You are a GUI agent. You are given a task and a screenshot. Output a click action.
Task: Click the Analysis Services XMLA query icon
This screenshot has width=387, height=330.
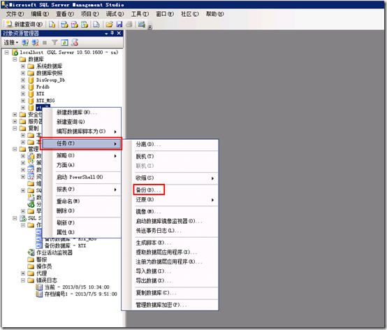(85, 24)
